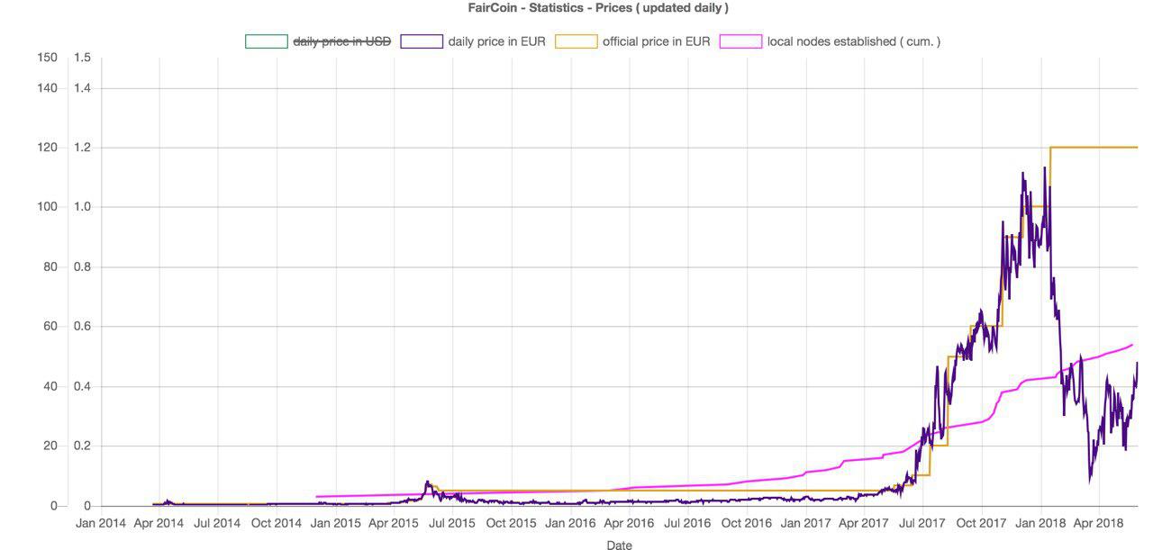Click the 1.0 tick on the inner y-axis
Image resolution: width=1153 pixels, height=550 pixels.
(82, 207)
